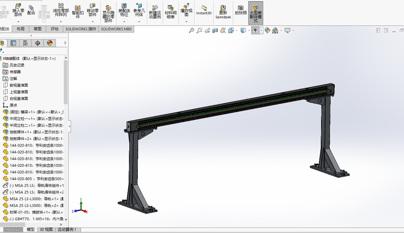Viewport: 404px width, 233px height.
Task: Select Linear Component Pattern (线性零部件阵列)
Action: tap(61, 10)
